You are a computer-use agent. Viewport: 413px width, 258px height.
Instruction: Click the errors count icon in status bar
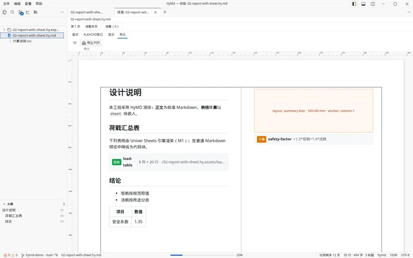click(5, 255)
